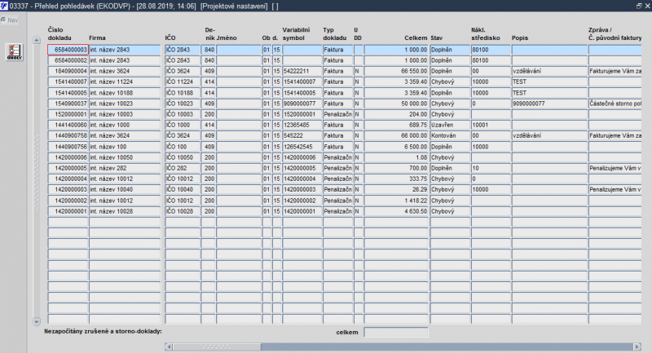Click firm cell 'int. název 282'

125,168
